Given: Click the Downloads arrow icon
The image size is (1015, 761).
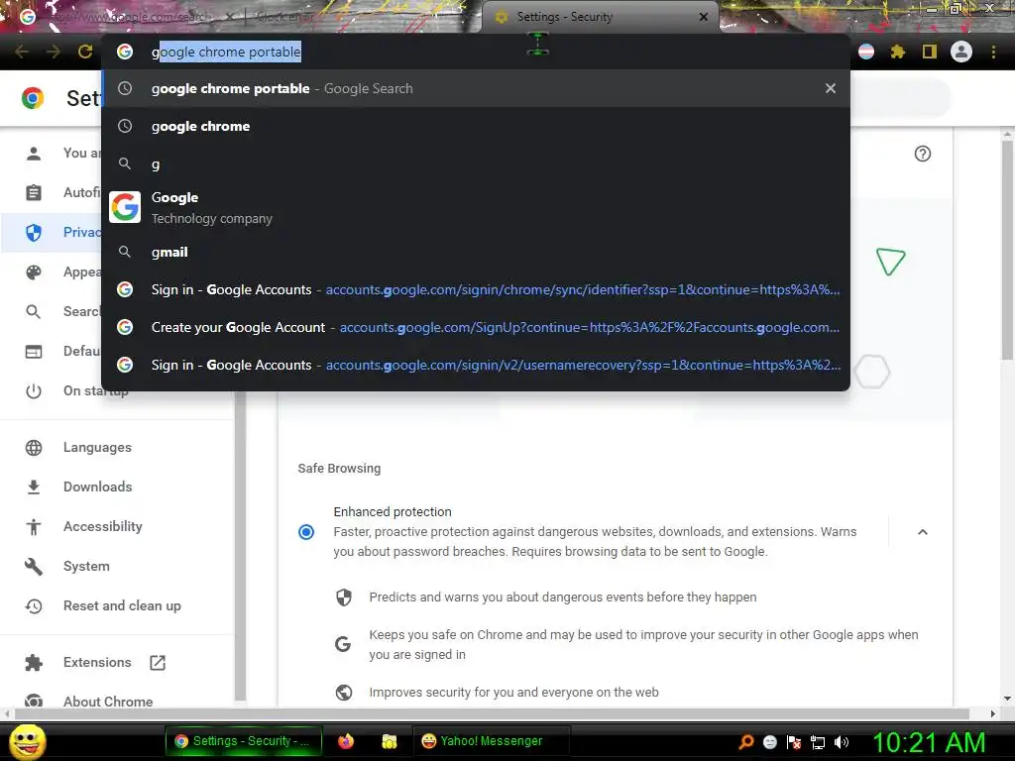Looking at the screenshot, I should pos(34,487).
